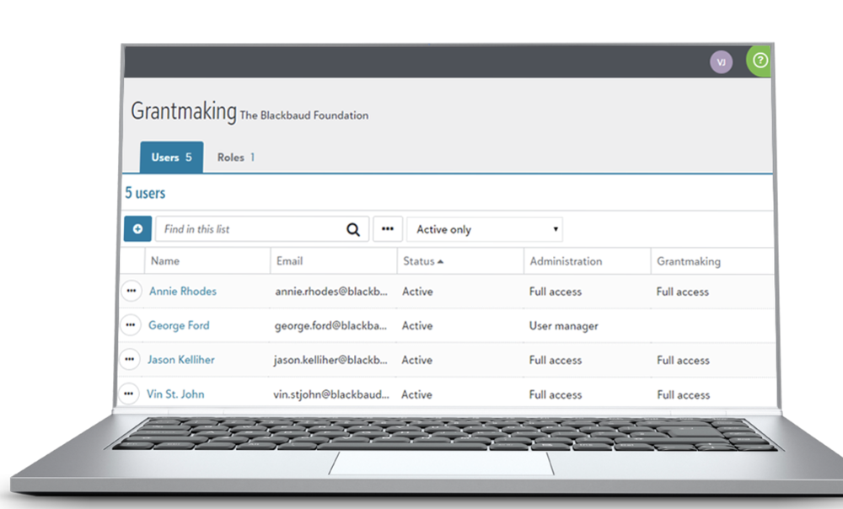
Task: Click Annie Rhodes' Active status cell
Action: point(417,292)
